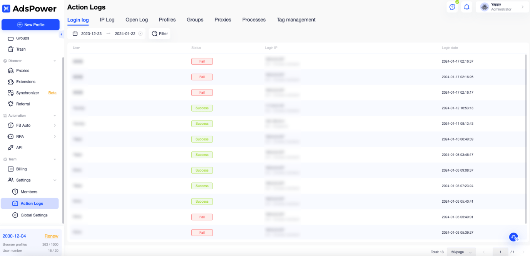Open the Referral star icon
The width and height of the screenshot is (530, 256).
11,104
